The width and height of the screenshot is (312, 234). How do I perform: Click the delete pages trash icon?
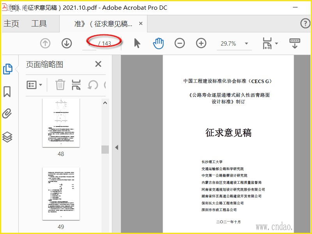60,85
